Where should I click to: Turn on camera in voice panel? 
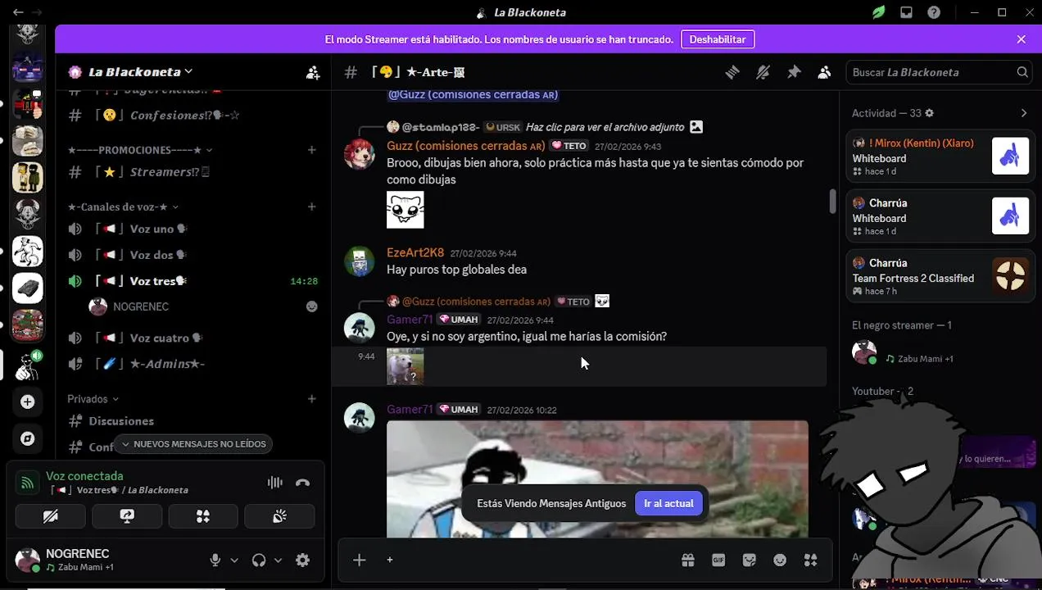(50, 516)
